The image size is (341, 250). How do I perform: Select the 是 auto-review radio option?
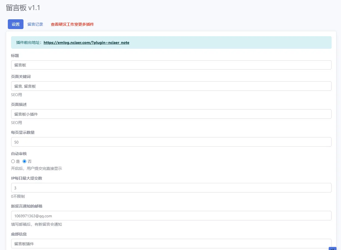(x=13, y=161)
